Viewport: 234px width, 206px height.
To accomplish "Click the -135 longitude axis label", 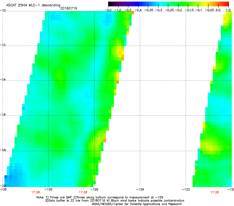I will [3, 190].
